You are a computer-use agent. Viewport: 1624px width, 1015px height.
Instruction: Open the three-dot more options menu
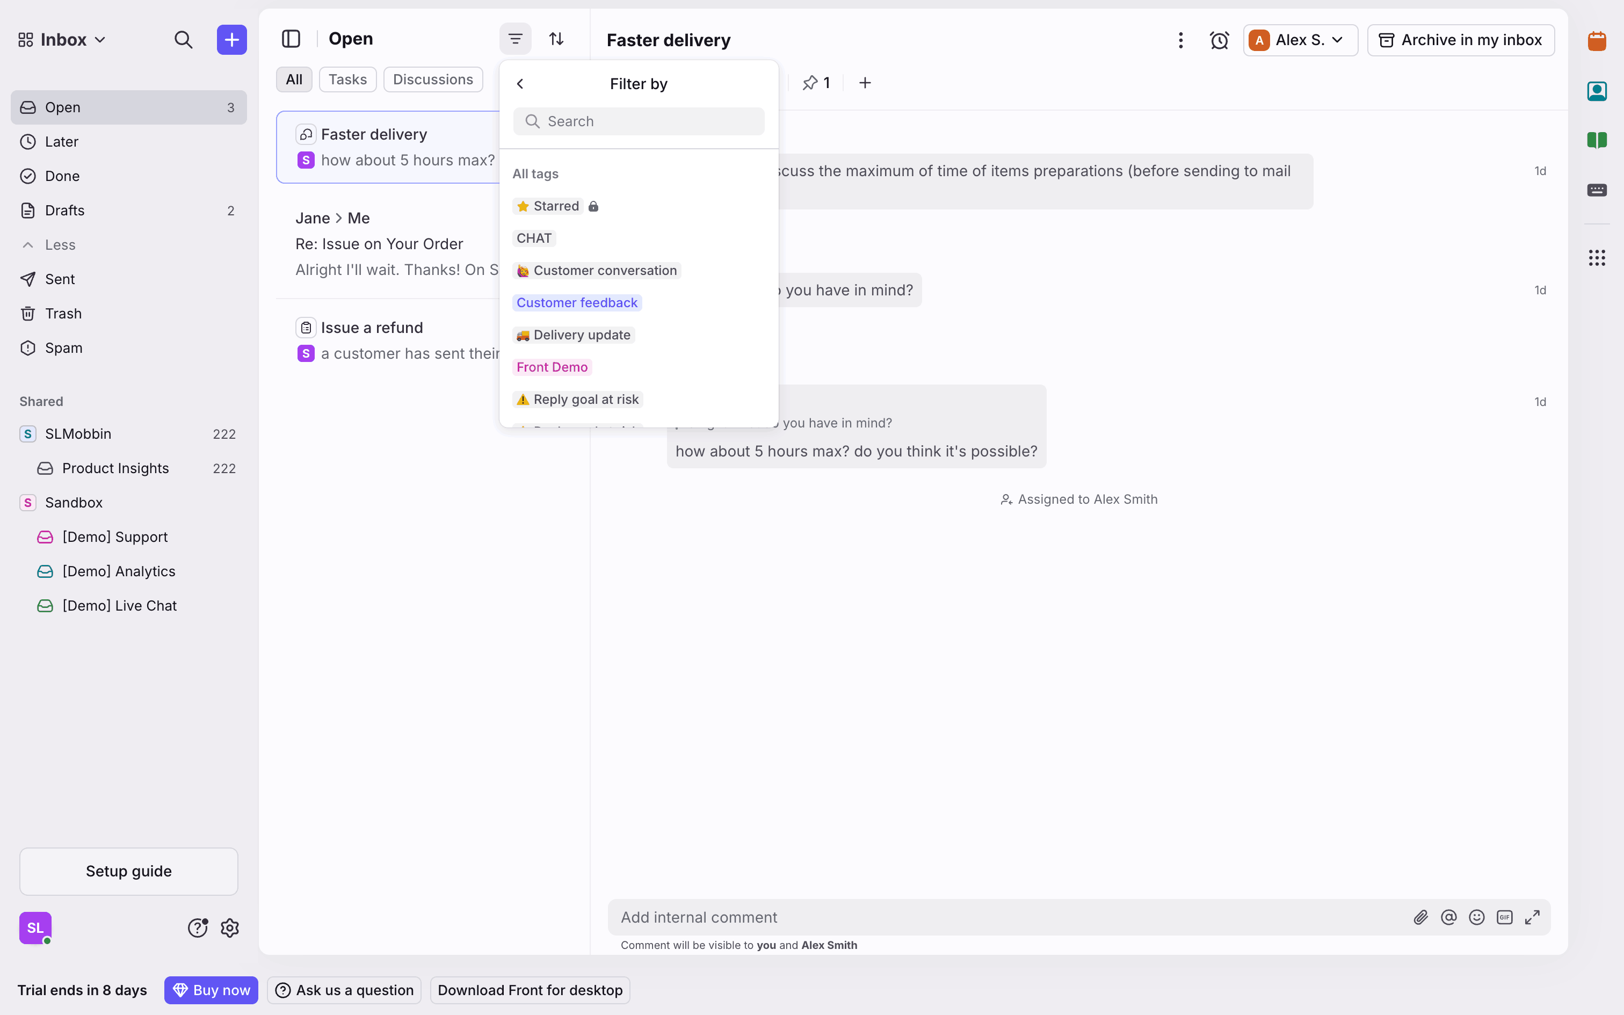(1180, 40)
